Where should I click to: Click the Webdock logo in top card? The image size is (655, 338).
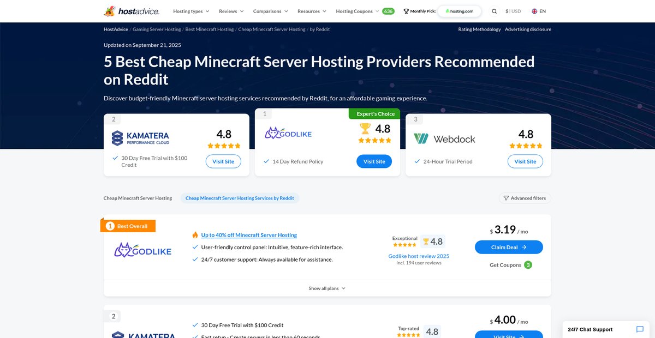[x=444, y=139]
